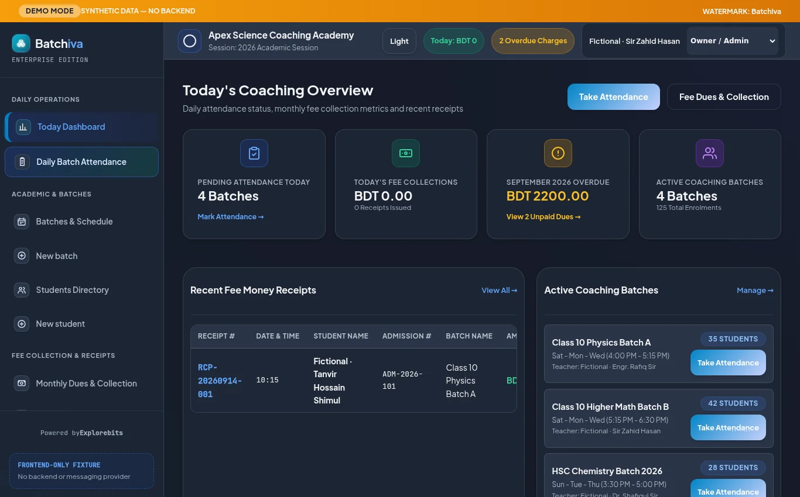The width and height of the screenshot is (800, 497).
Task: Click the RECEIPT # column header
Action: [x=216, y=336]
